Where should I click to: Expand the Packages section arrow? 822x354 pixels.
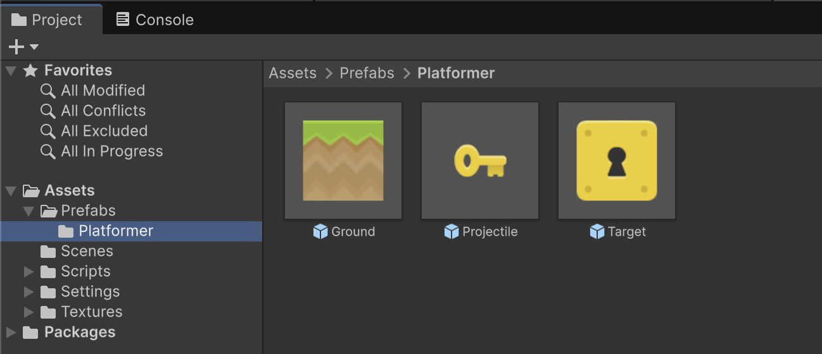tap(11, 332)
